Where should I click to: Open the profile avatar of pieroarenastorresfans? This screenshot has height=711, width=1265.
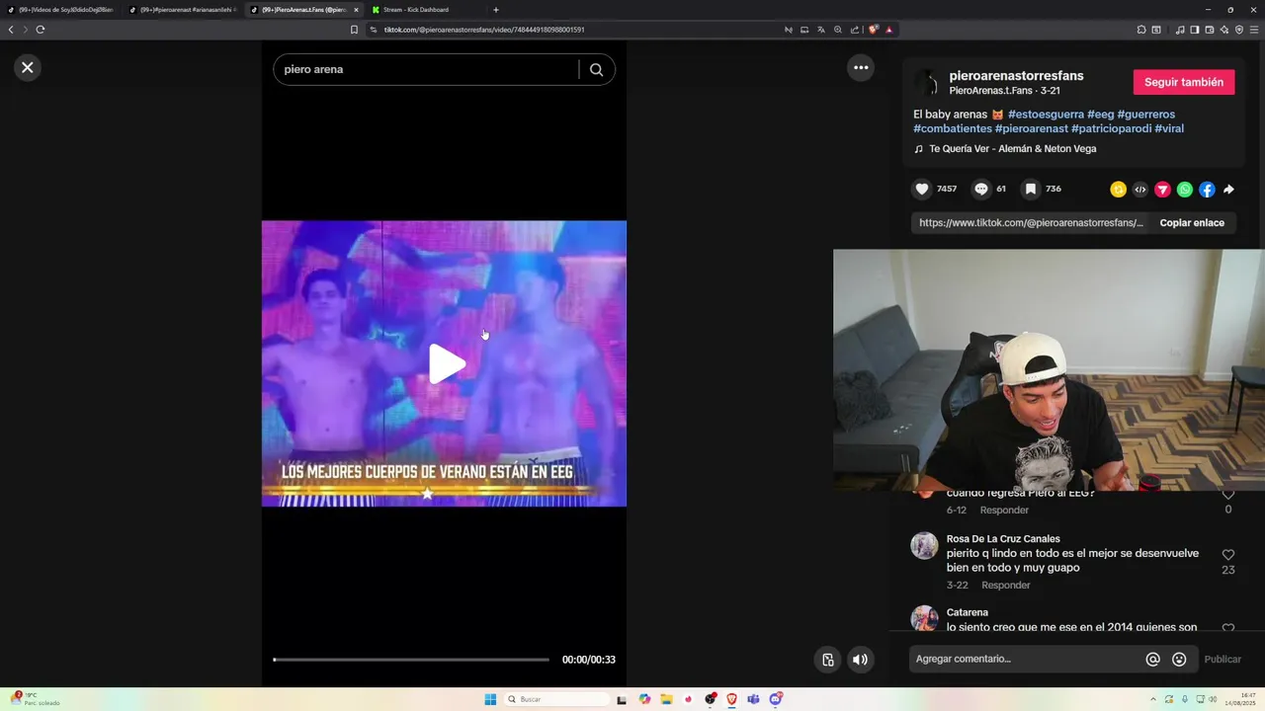tap(926, 83)
